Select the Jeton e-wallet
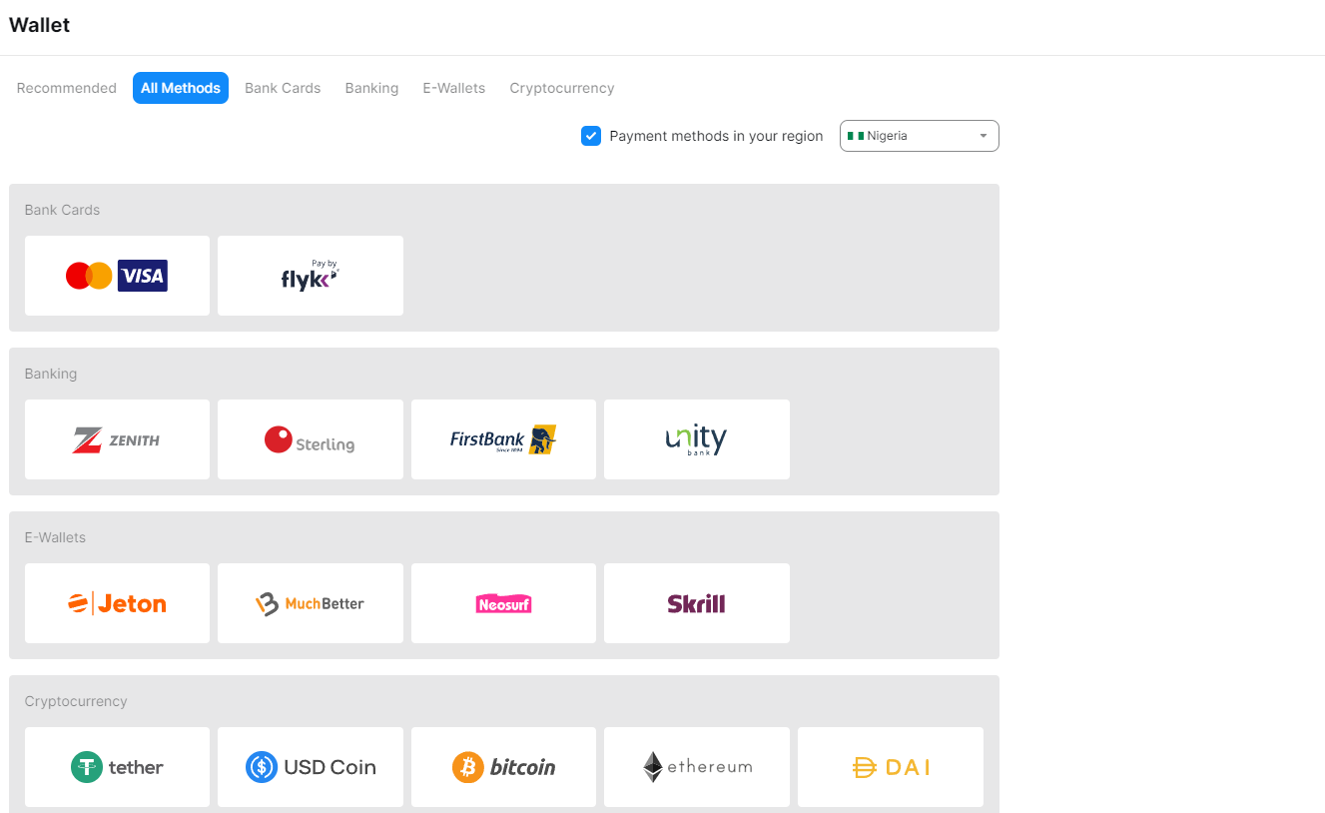This screenshot has width=1325, height=813. coord(117,603)
